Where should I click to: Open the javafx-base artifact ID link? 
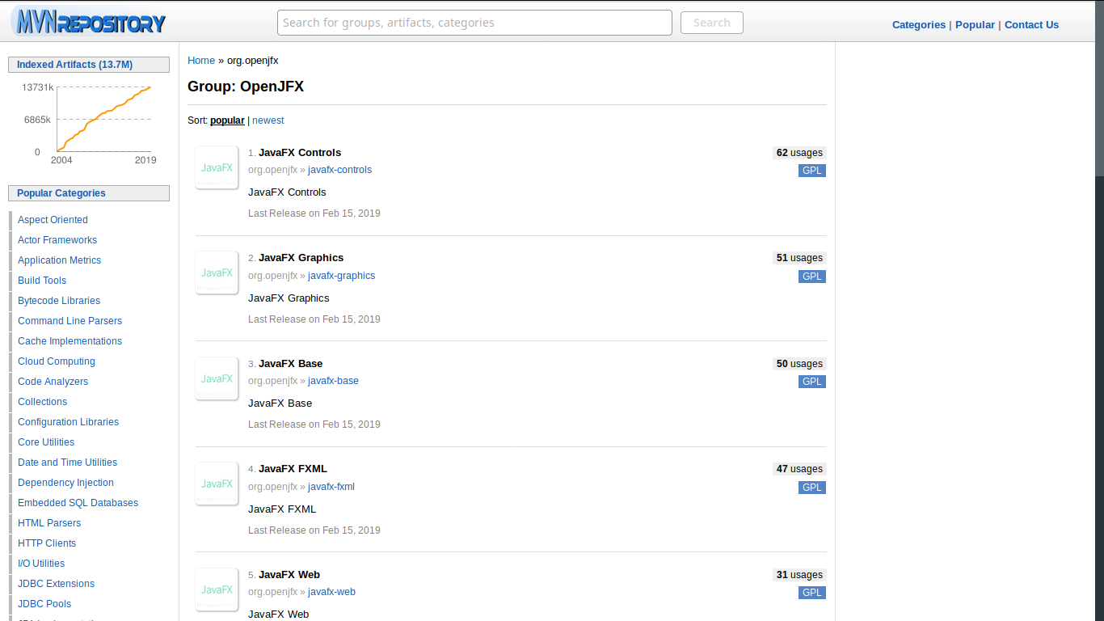(333, 381)
